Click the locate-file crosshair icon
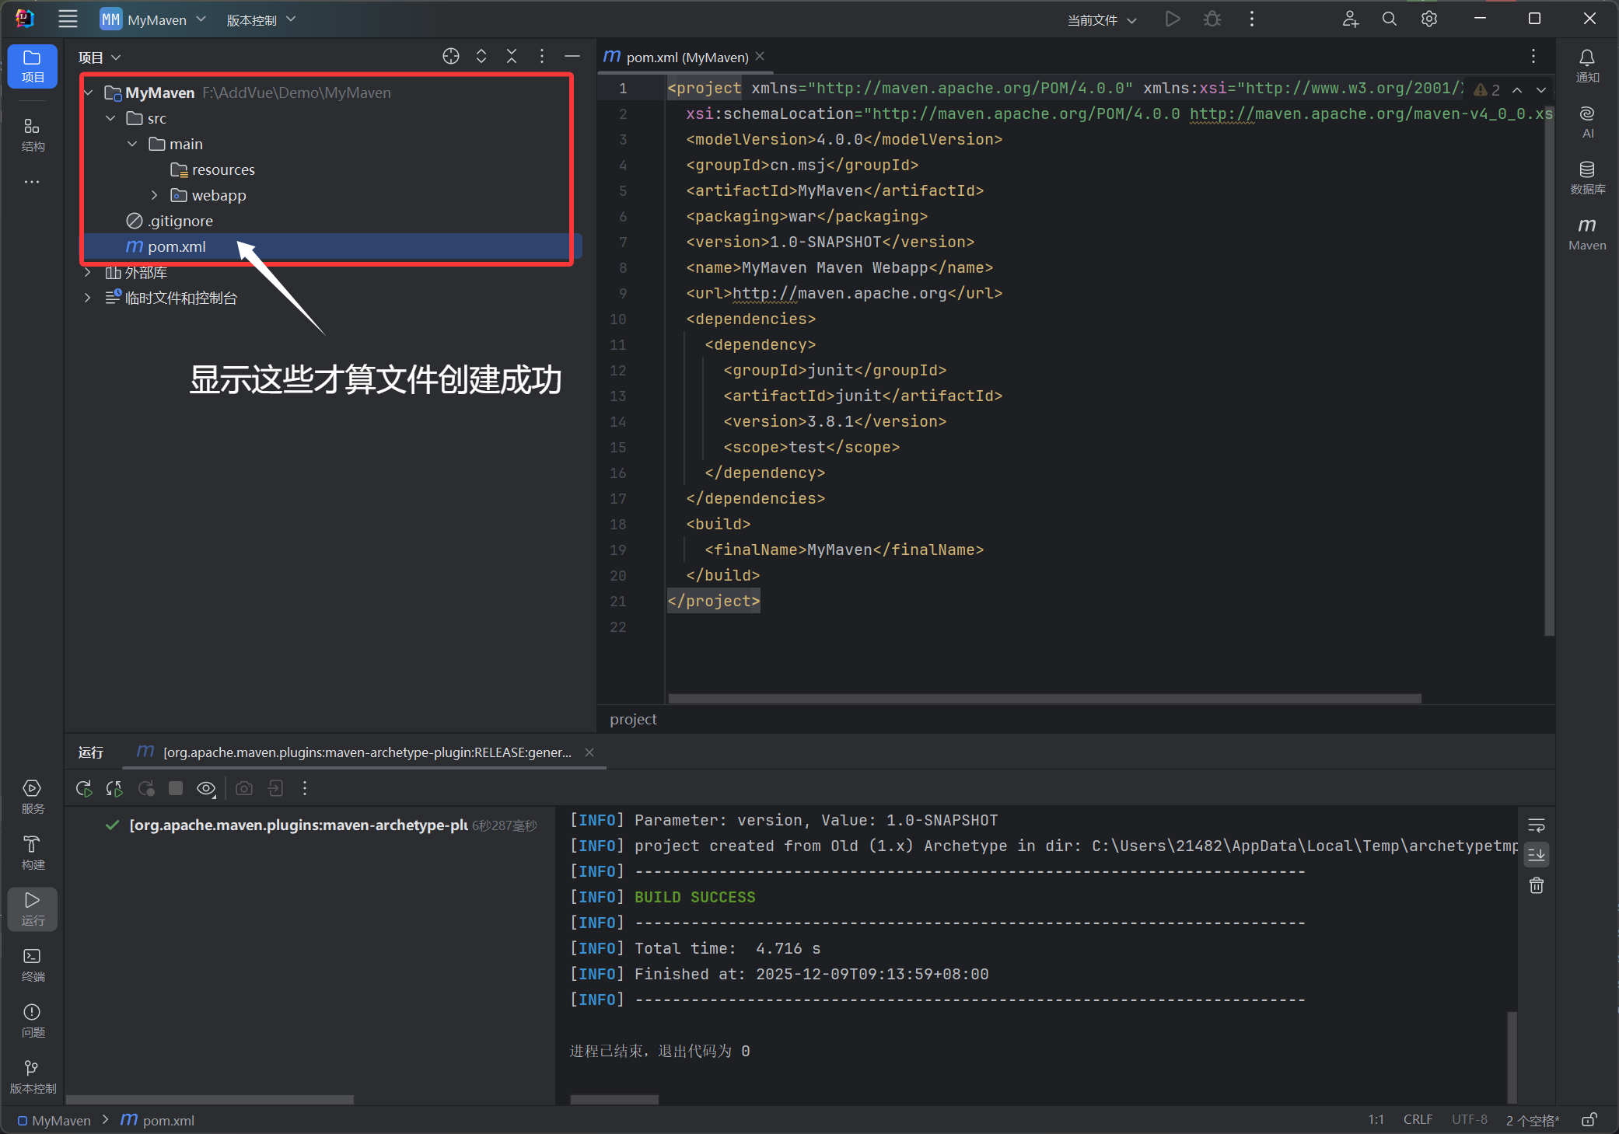The height and width of the screenshot is (1134, 1619). click(451, 56)
